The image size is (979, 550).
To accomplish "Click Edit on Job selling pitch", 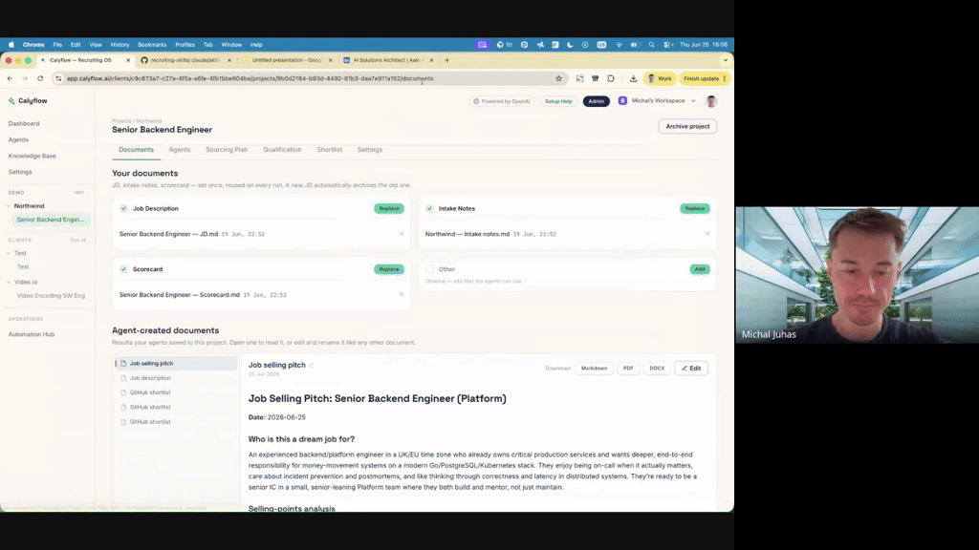I will [x=691, y=369].
